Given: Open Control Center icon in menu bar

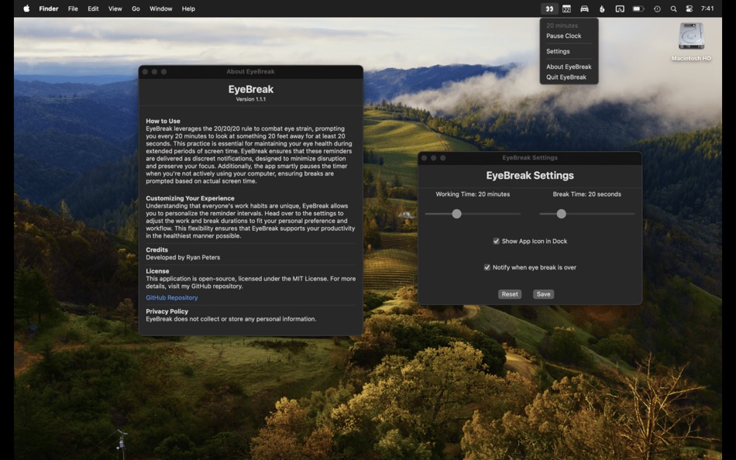Looking at the screenshot, I should [x=690, y=9].
